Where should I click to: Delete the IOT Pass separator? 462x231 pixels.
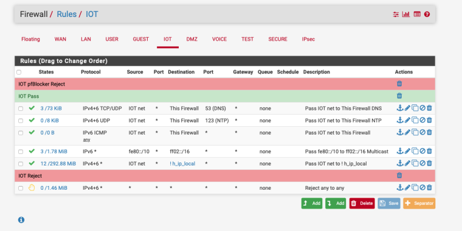[399, 96]
